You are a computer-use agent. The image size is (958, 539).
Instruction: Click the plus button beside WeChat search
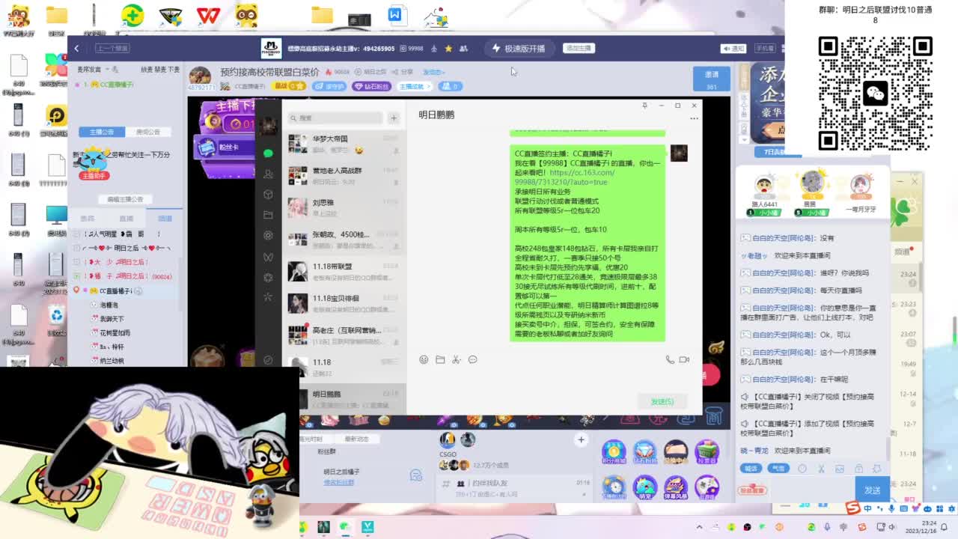394,118
